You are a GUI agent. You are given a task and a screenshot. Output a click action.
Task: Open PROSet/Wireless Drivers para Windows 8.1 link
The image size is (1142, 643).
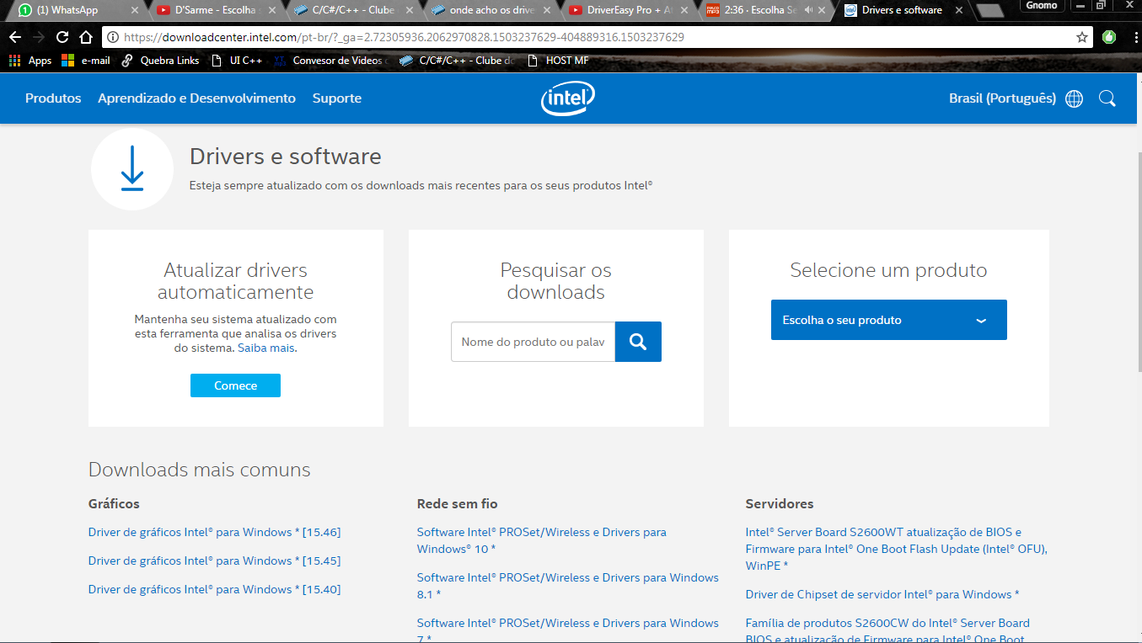pyautogui.click(x=567, y=586)
